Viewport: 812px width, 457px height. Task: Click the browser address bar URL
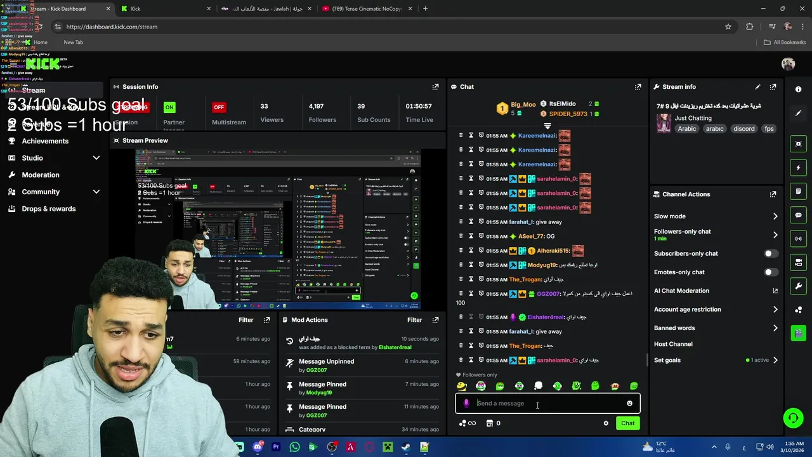coord(112,27)
